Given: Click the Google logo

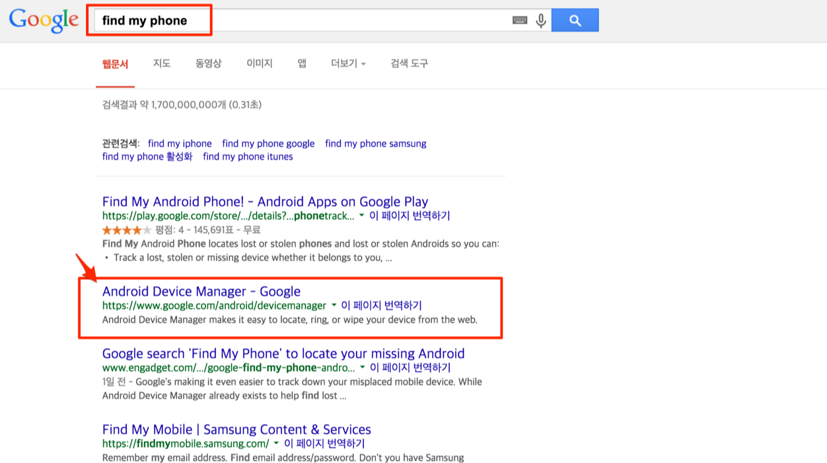Looking at the screenshot, I should pos(44,20).
